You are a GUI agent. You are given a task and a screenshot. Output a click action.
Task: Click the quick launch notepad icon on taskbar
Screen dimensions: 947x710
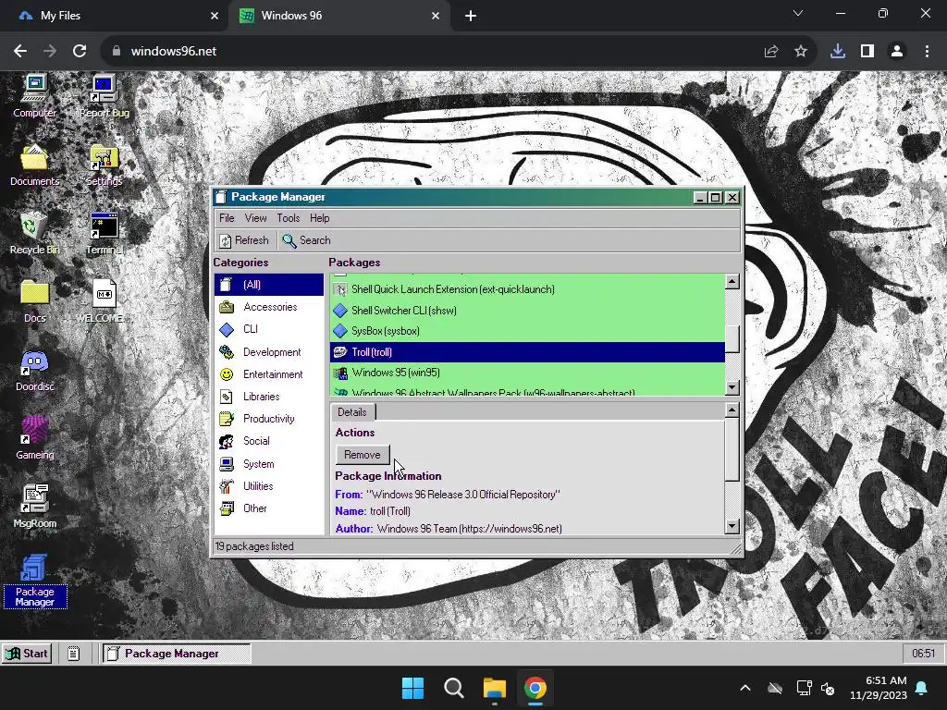pos(74,654)
